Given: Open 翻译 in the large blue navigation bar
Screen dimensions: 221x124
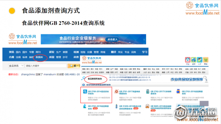Looking at the screenshot, I should pyautogui.click(x=114, y=52).
